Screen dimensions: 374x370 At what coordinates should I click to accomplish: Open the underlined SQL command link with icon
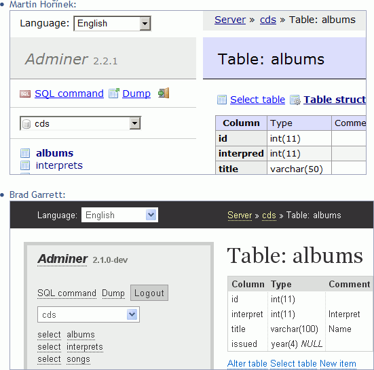click(69, 94)
